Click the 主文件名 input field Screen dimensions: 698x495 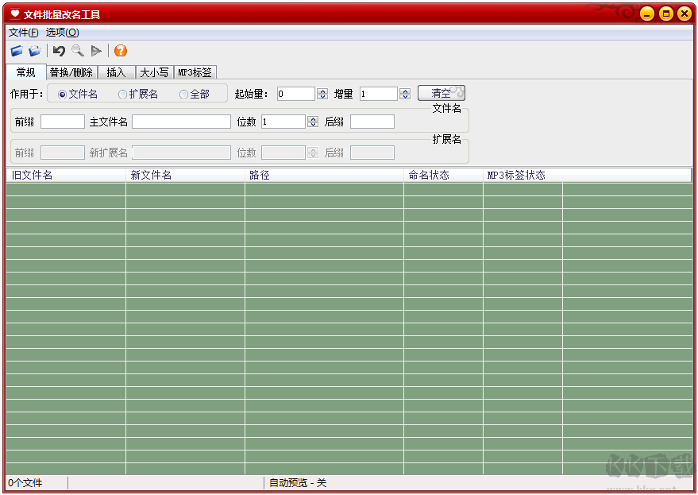click(181, 122)
